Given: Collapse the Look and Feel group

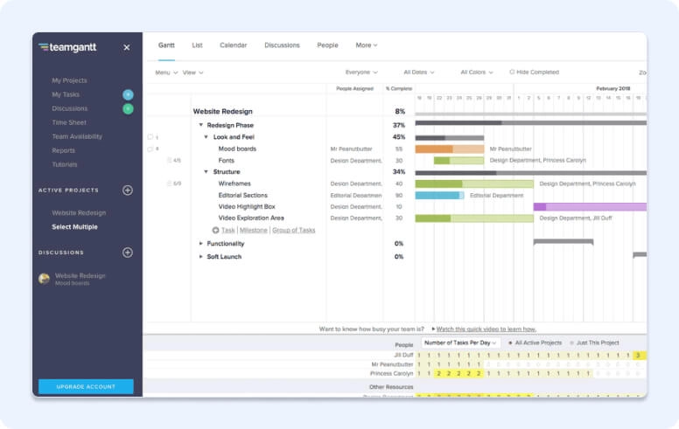Looking at the screenshot, I should pyautogui.click(x=206, y=137).
